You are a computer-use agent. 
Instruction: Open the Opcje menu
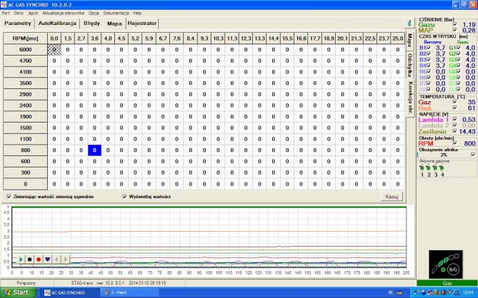94,13
